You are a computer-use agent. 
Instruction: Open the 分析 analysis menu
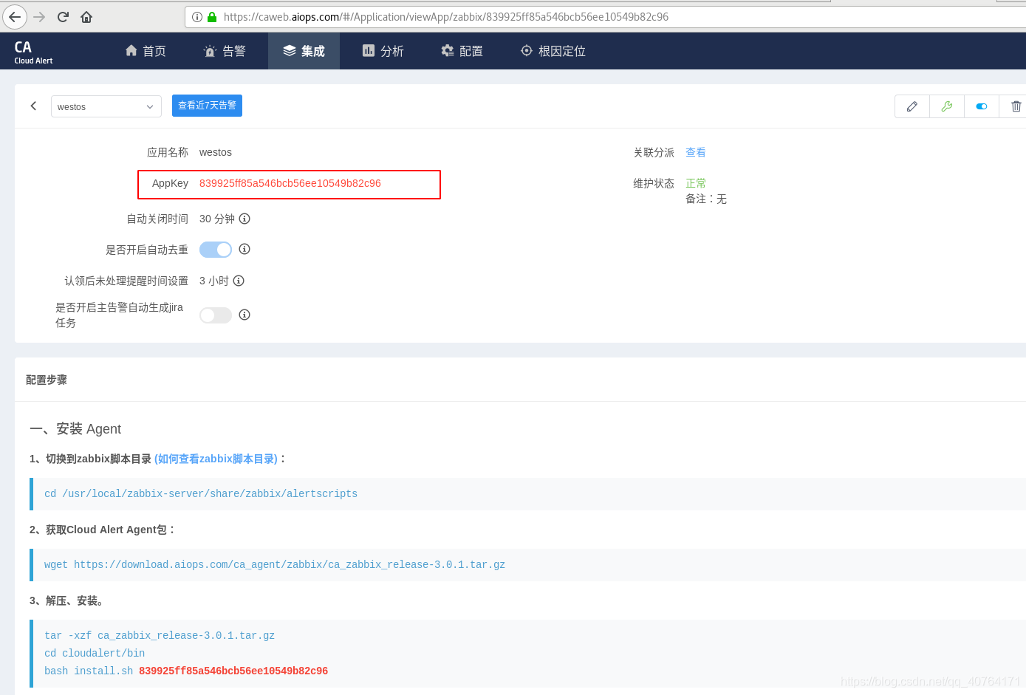(383, 51)
